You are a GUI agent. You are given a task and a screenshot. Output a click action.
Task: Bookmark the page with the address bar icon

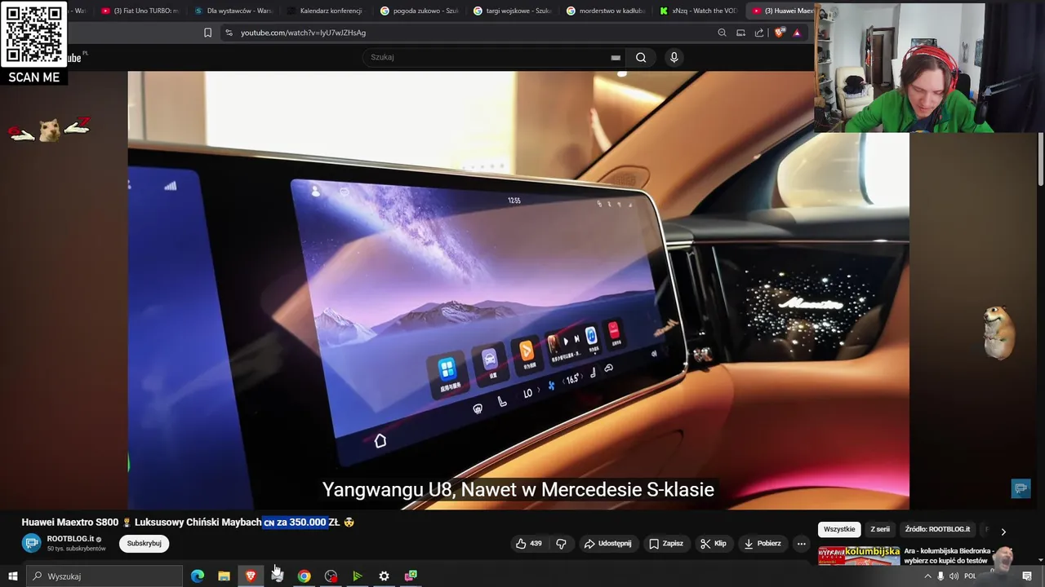point(207,33)
